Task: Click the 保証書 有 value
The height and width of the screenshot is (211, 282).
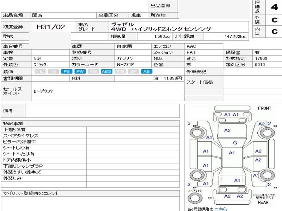Action: (257, 52)
